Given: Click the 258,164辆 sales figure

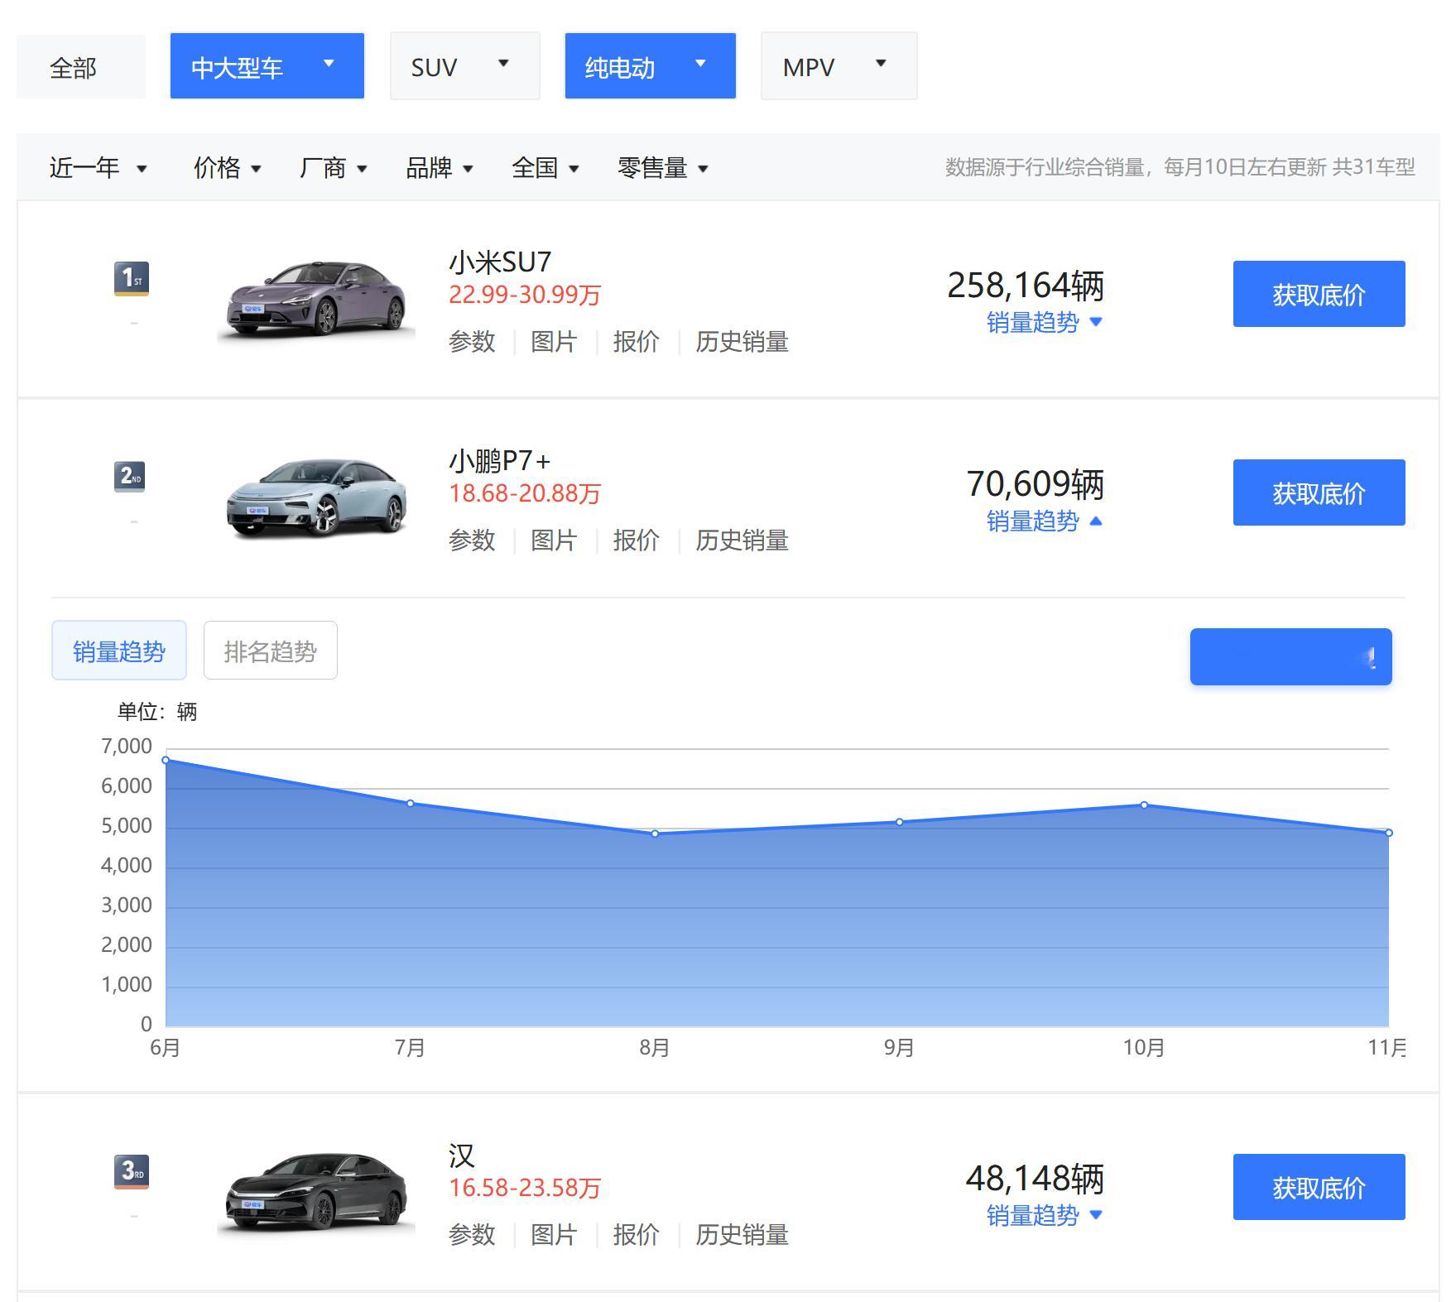Looking at the screenshot, I should pos(1026,286).
